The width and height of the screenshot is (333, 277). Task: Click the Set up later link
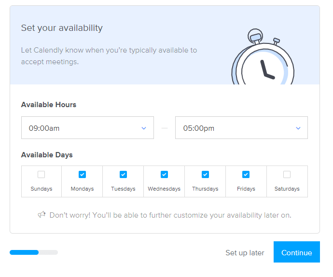tap(245, 252)
